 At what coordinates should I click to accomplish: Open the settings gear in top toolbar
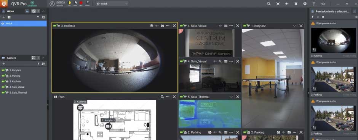(x=305, y=4)
